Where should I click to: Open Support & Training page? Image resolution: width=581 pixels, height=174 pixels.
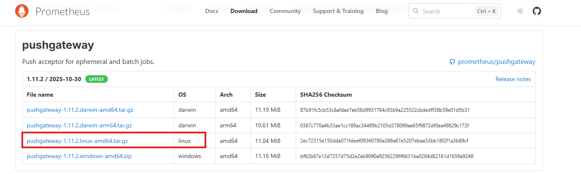(338, 11)
